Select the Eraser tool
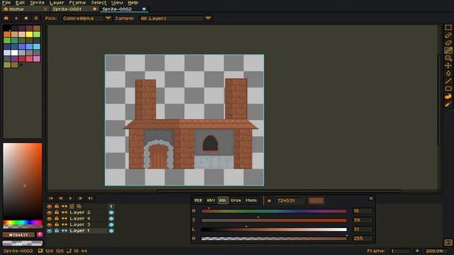 click(448, 42)
